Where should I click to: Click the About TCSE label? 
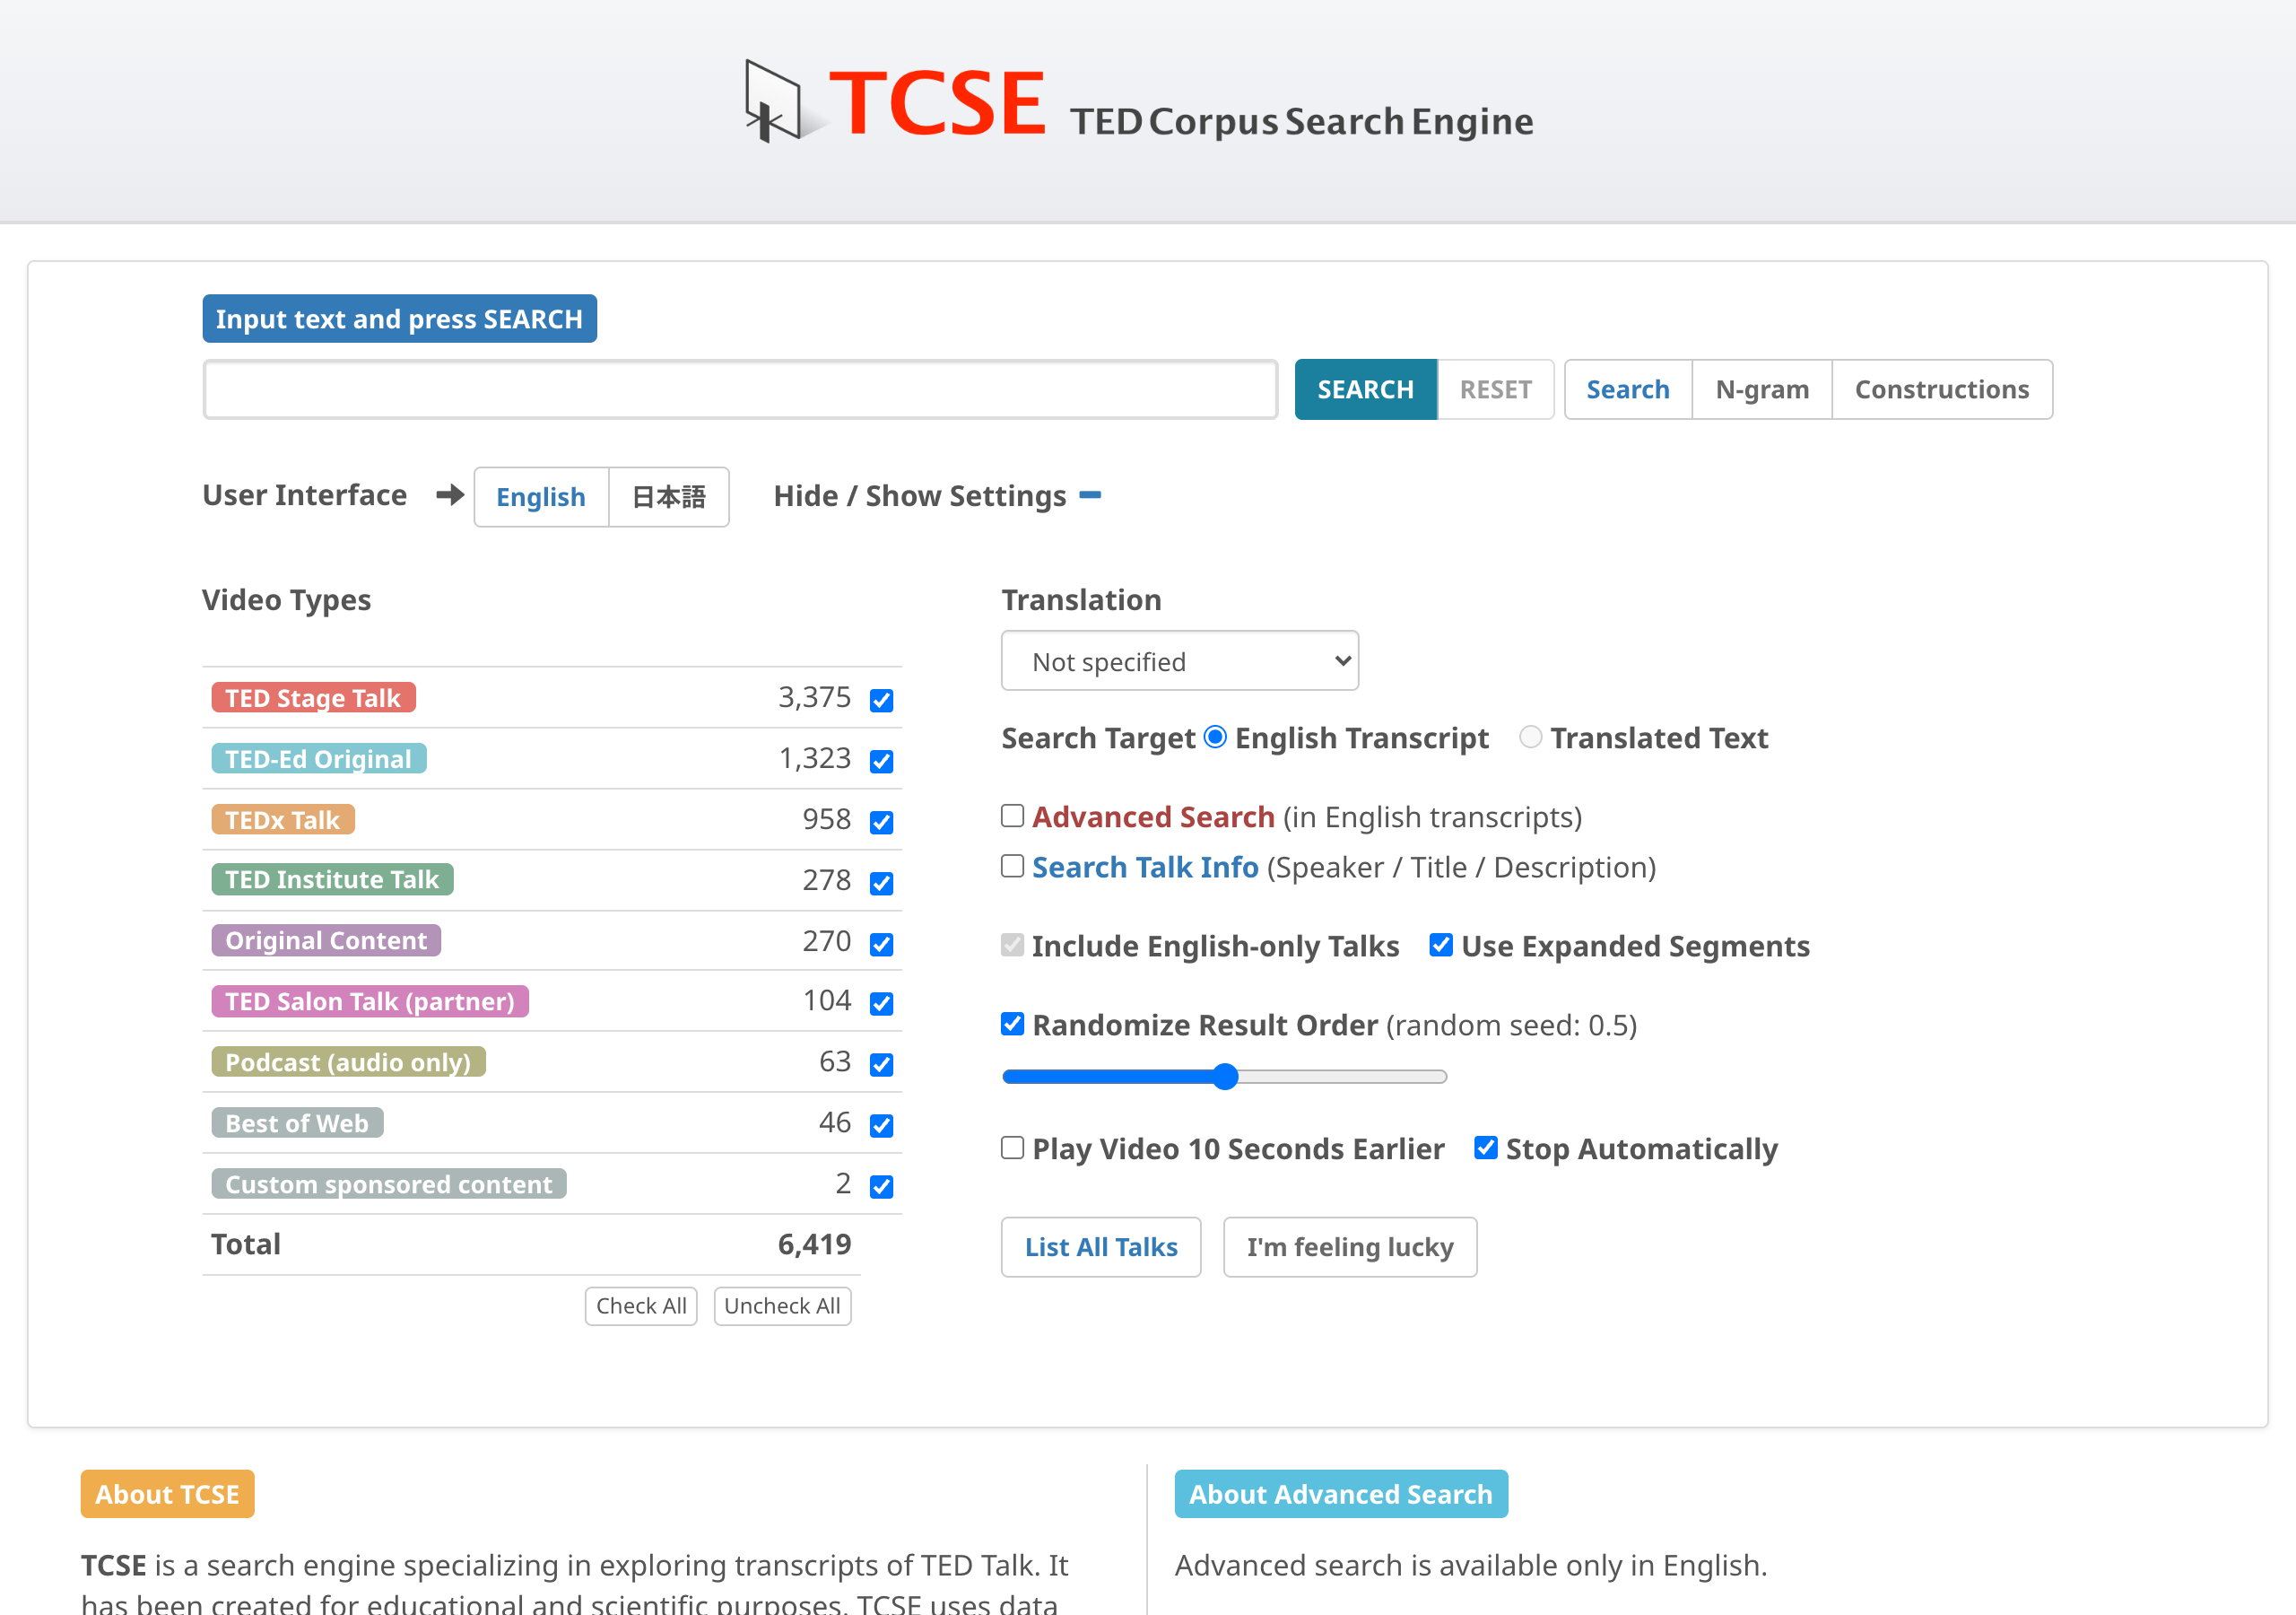[x=167, y=1494]
